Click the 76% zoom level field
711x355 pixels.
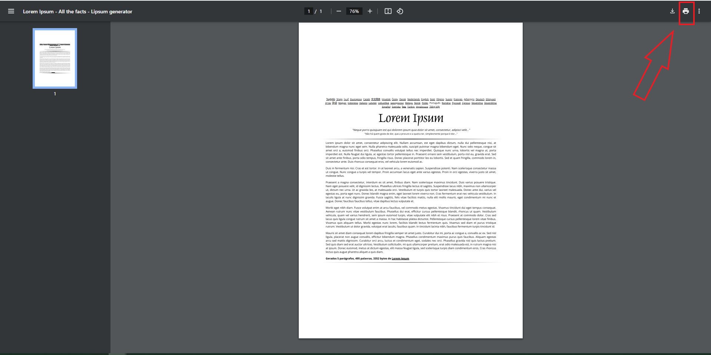coord(354,11)
